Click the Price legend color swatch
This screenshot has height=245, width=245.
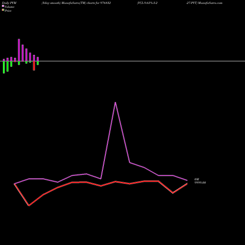(x=3, y=10)
